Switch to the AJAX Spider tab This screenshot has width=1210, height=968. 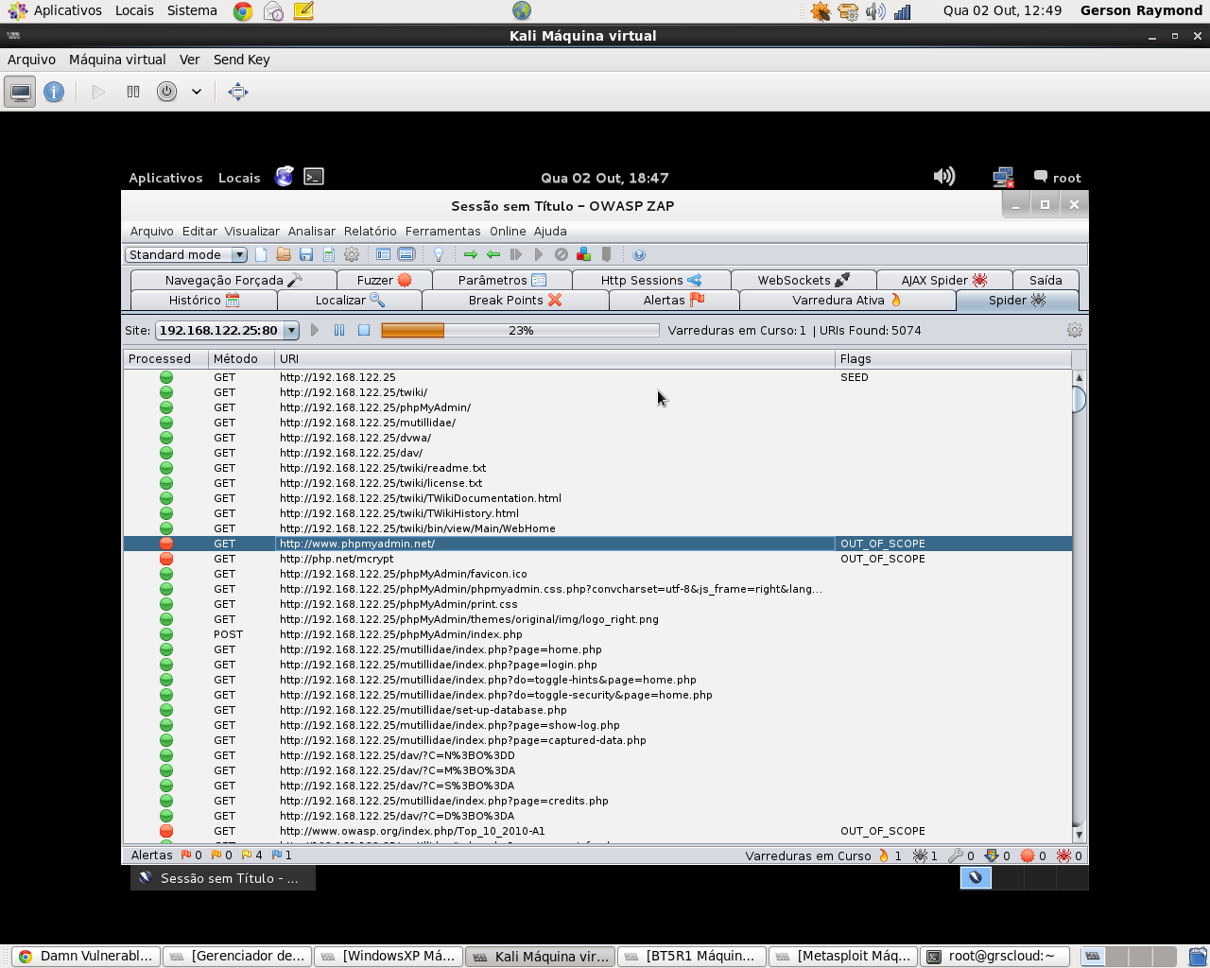(x=944, y=280)
